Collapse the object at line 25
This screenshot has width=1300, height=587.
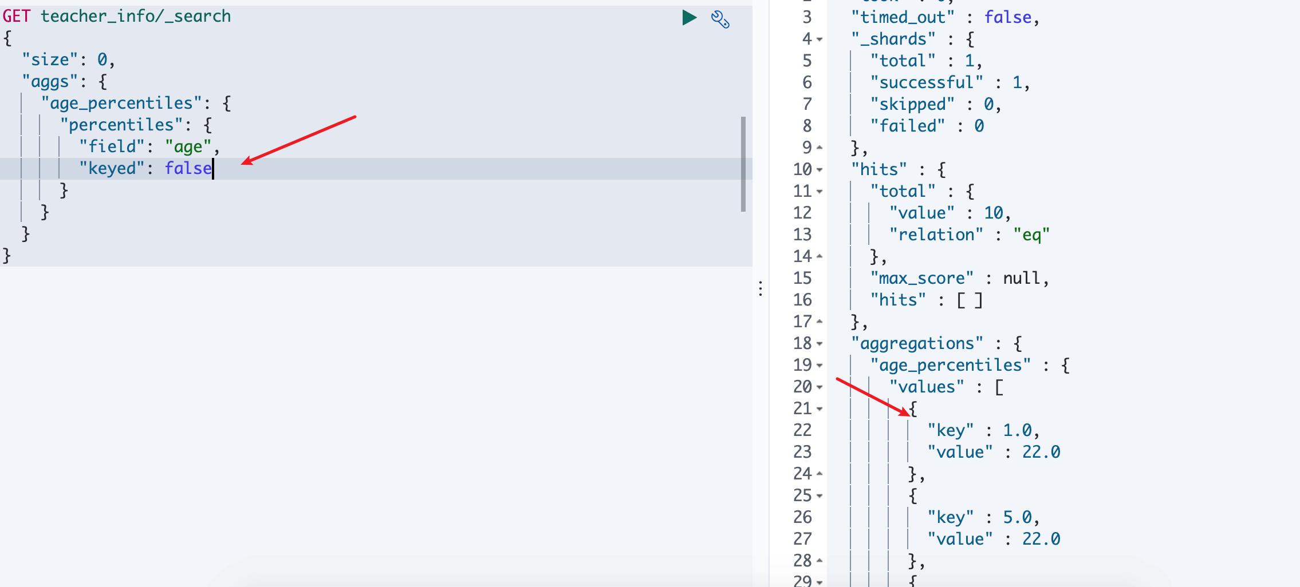coord(820,496)
